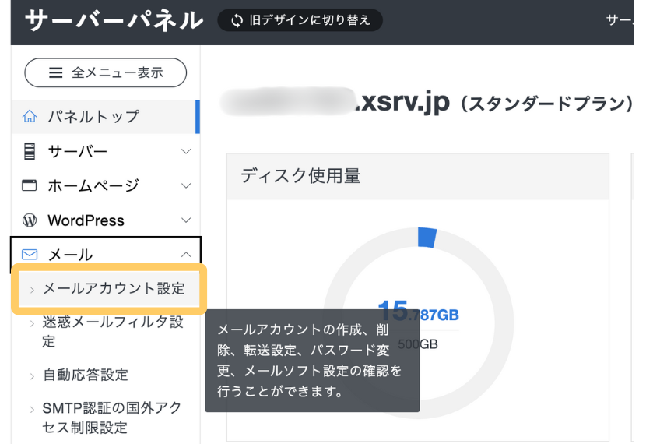Click the arrow before メールアカウント設定
The width and height of the screenshot is (646, 444).
pyautogui.click(x=32, y=290)
